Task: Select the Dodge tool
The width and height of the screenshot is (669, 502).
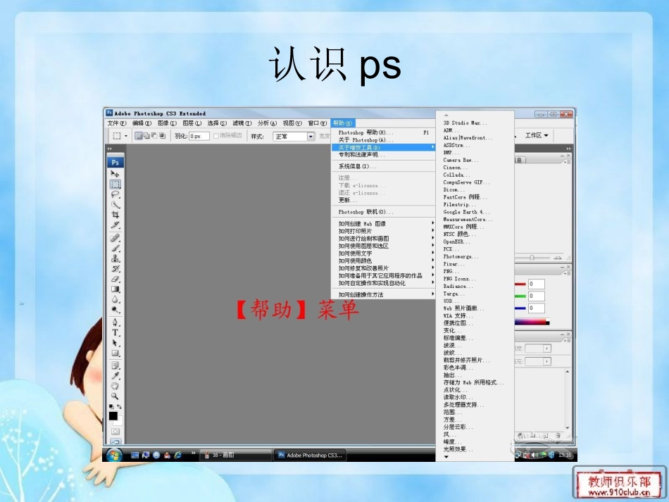Action: coord(115,310)
